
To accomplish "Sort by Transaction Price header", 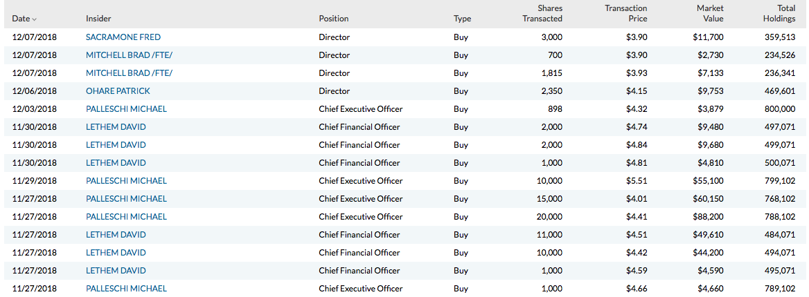I will 626,14.
